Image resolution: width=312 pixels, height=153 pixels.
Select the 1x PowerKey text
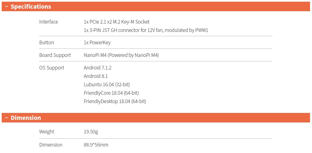tap(97, 43)
